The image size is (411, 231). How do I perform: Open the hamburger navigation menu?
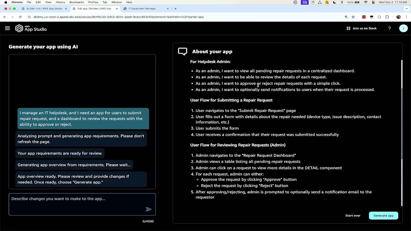(x=8, y=28)
